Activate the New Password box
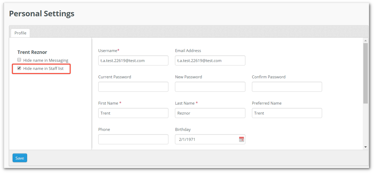The height and width of the screenshot is (173, 374). pyautogui.click(x=210, y=87)
